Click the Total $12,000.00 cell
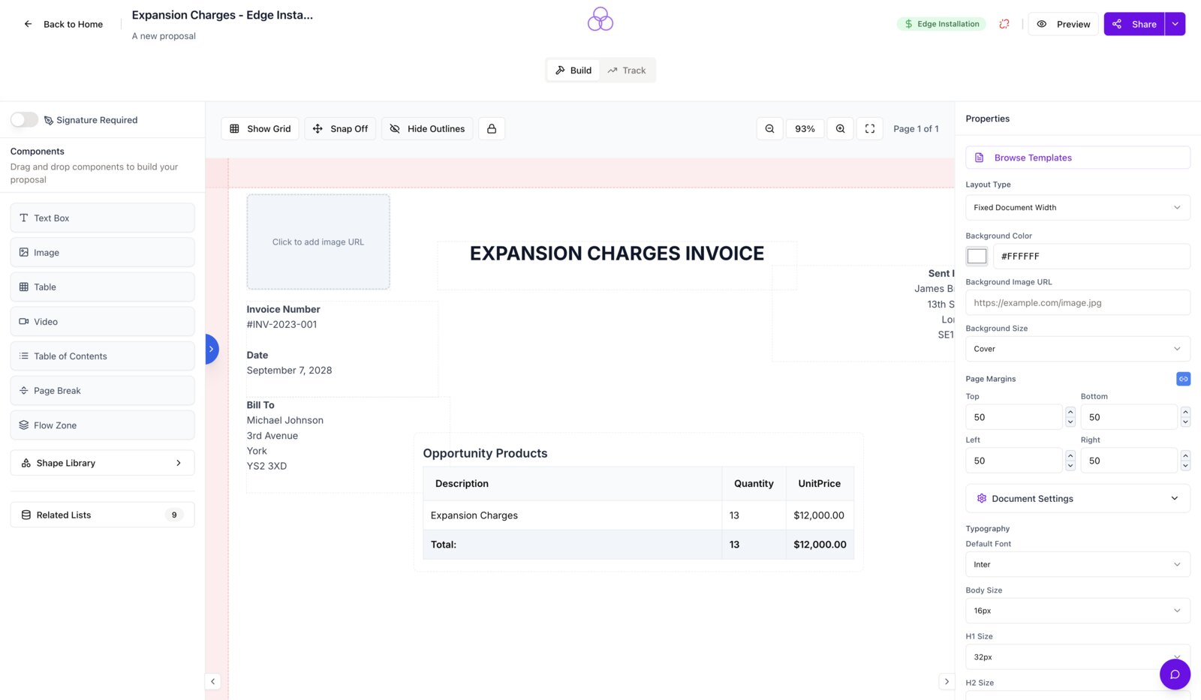Screen dimensions: 1201x700 point(820,545)
